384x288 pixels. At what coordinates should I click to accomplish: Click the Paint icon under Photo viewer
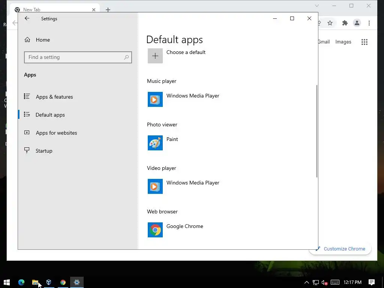(x=155, y=143)
